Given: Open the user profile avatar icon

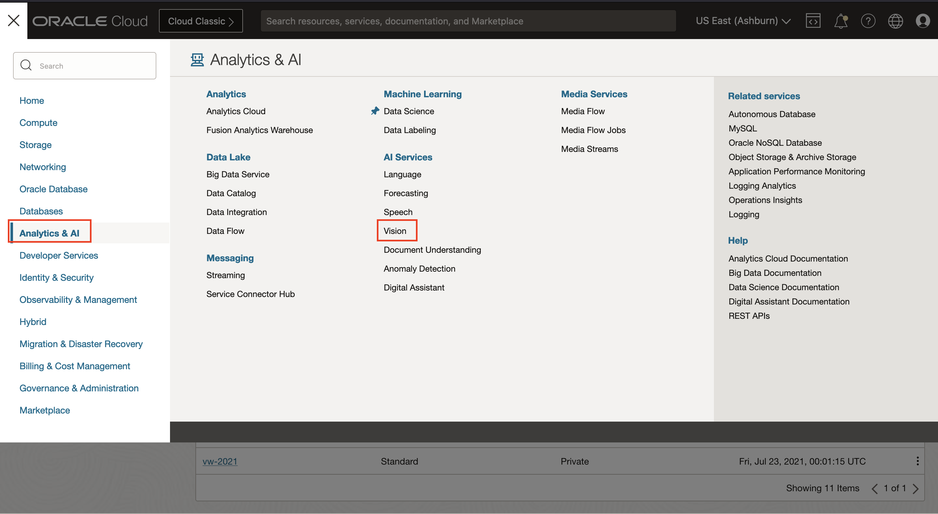Looking at the screenshot, I should click(922, 21).
